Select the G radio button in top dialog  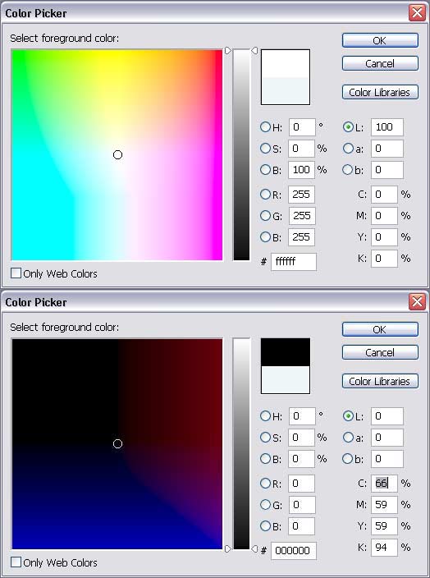265,216
